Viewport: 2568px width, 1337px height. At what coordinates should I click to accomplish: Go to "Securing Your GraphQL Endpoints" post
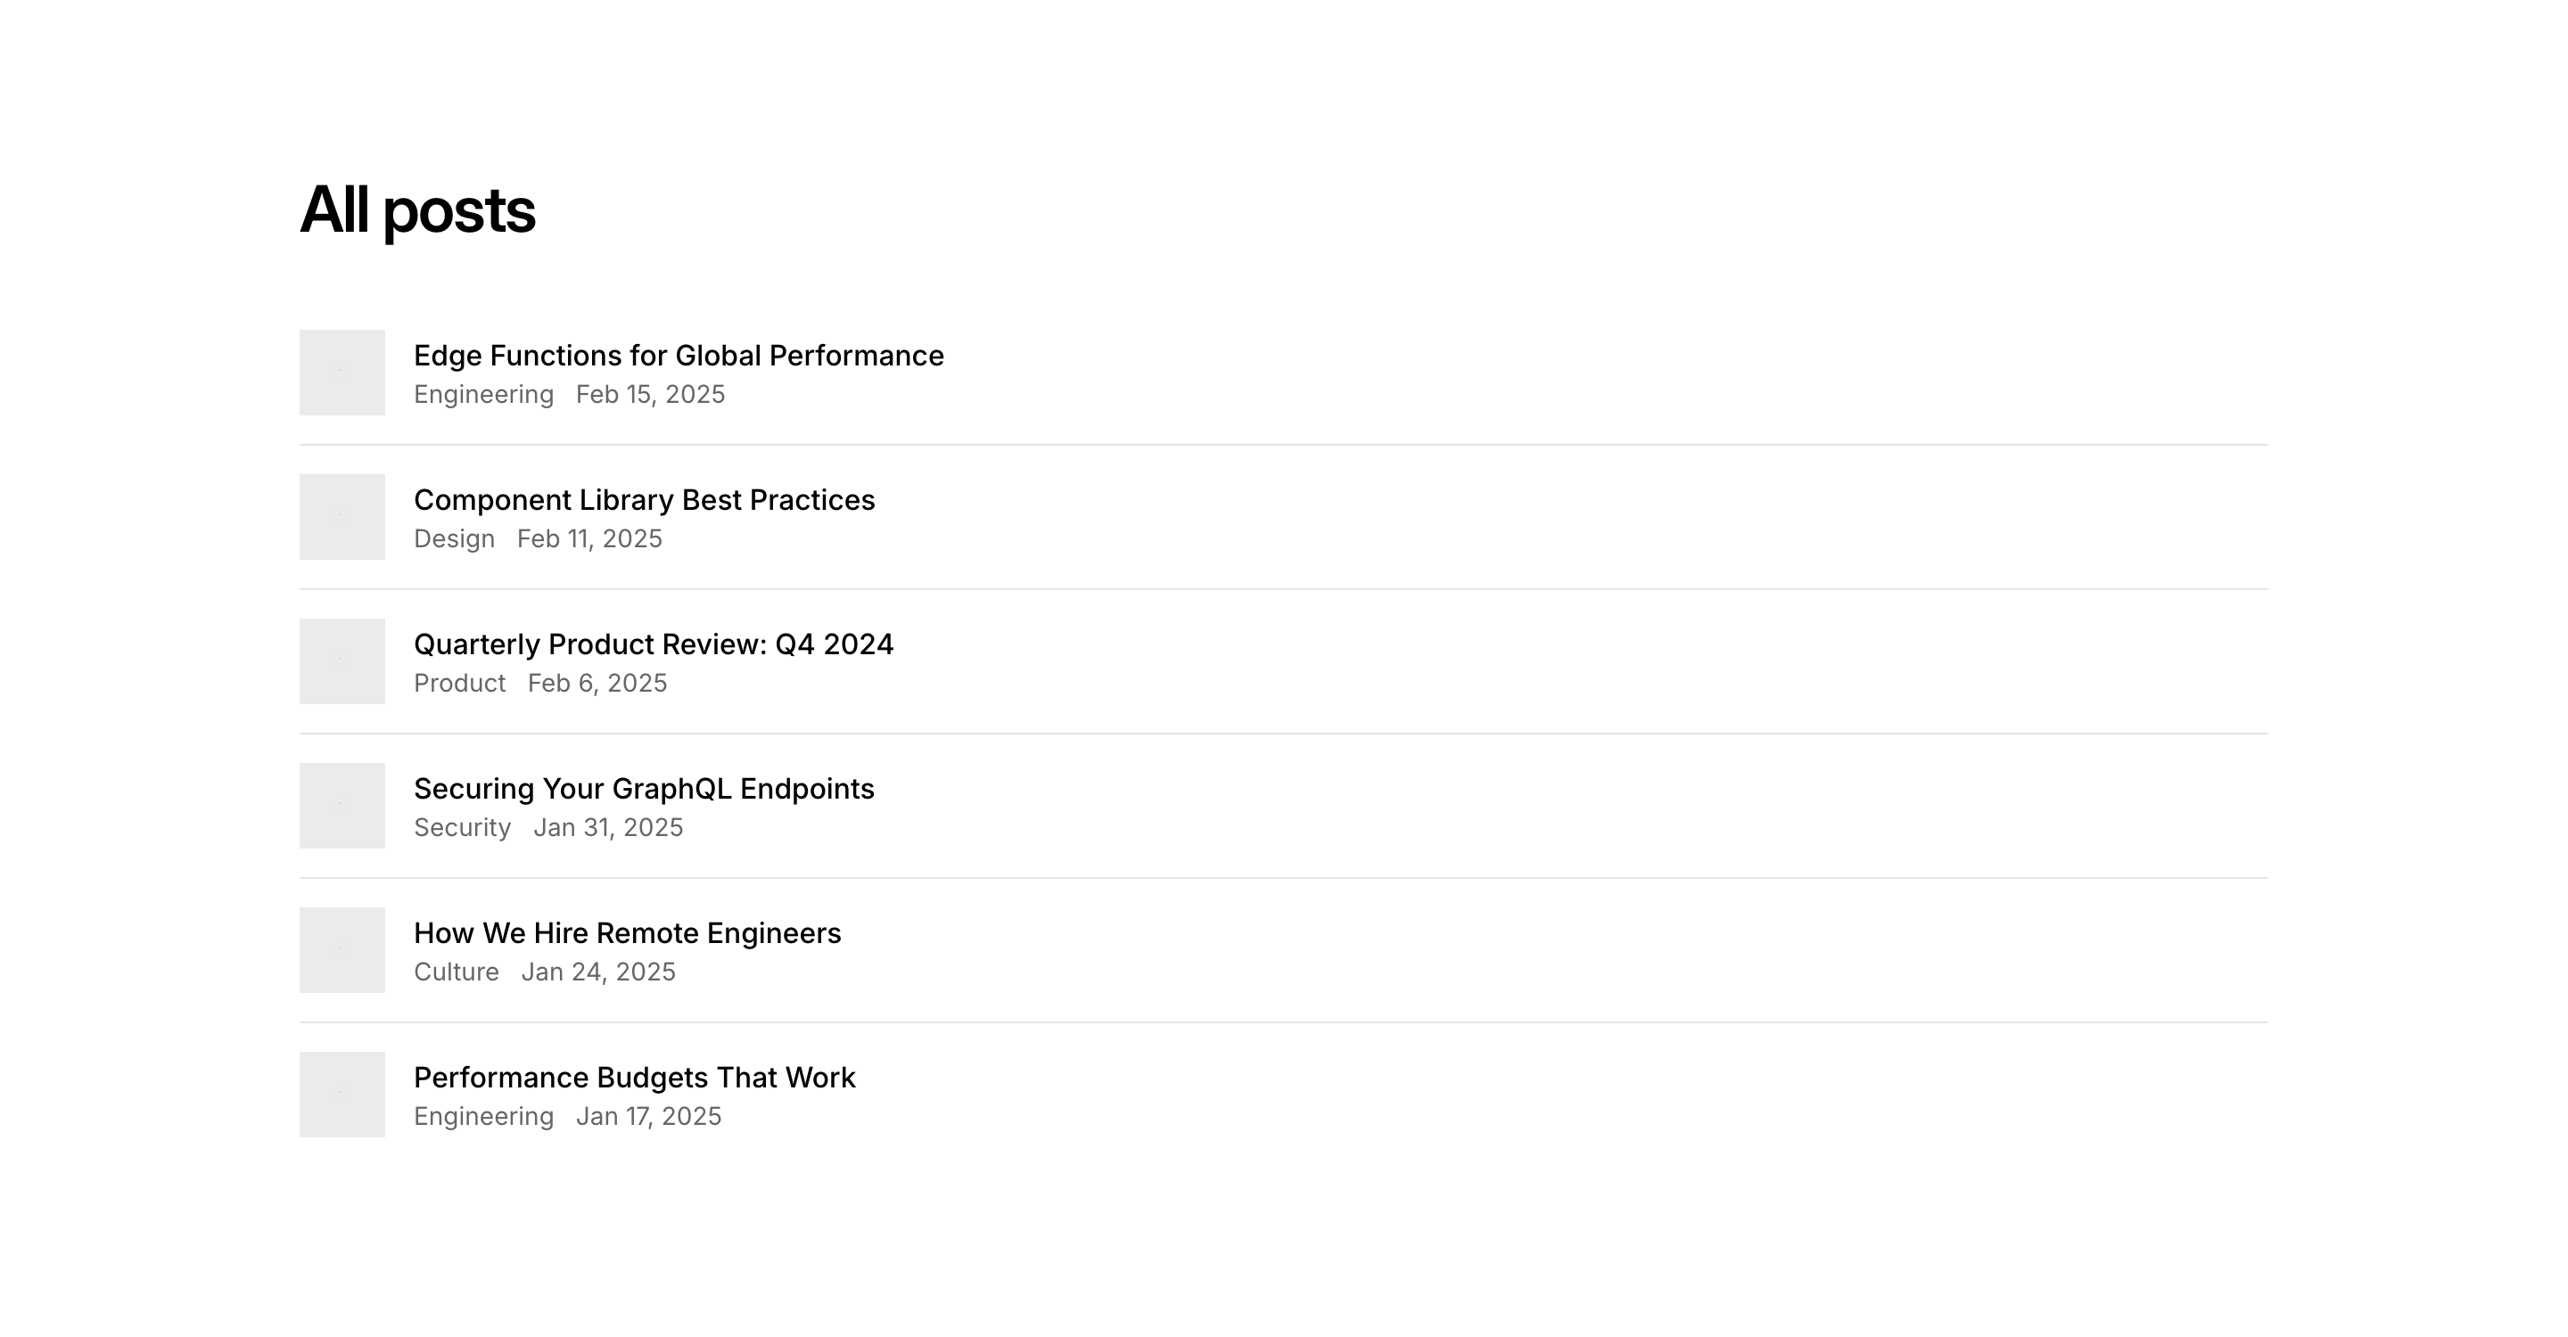coord(644,789)
